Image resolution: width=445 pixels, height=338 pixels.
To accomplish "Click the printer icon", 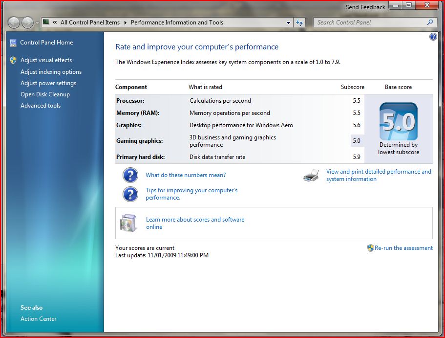I will (311, 176).
